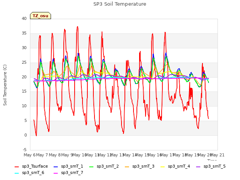
Task: Click the Soil Temperature (C) axis label
Action: pos(5,85)
